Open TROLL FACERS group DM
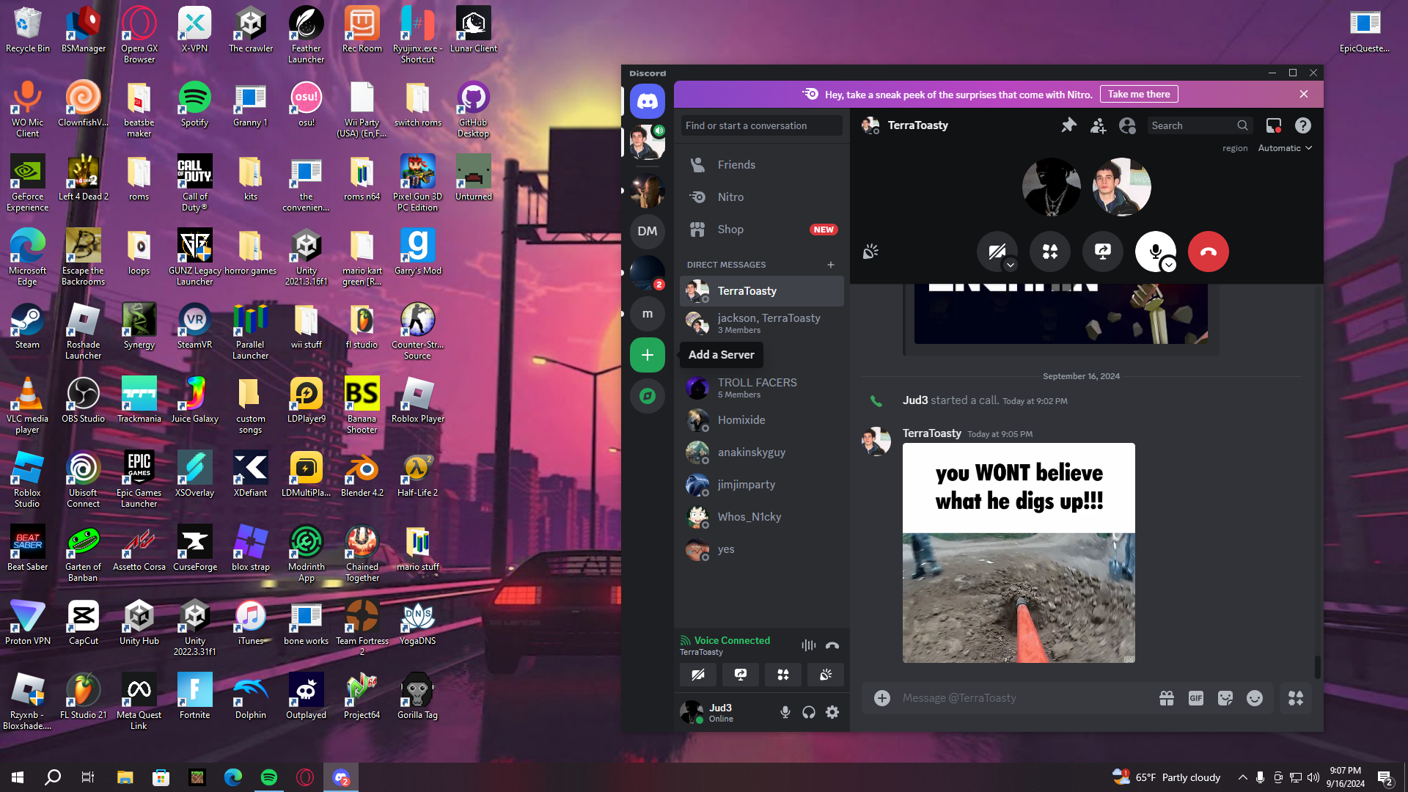This screenshot has height=792, width=1408. pyautogui.click(x=761, y=388)
